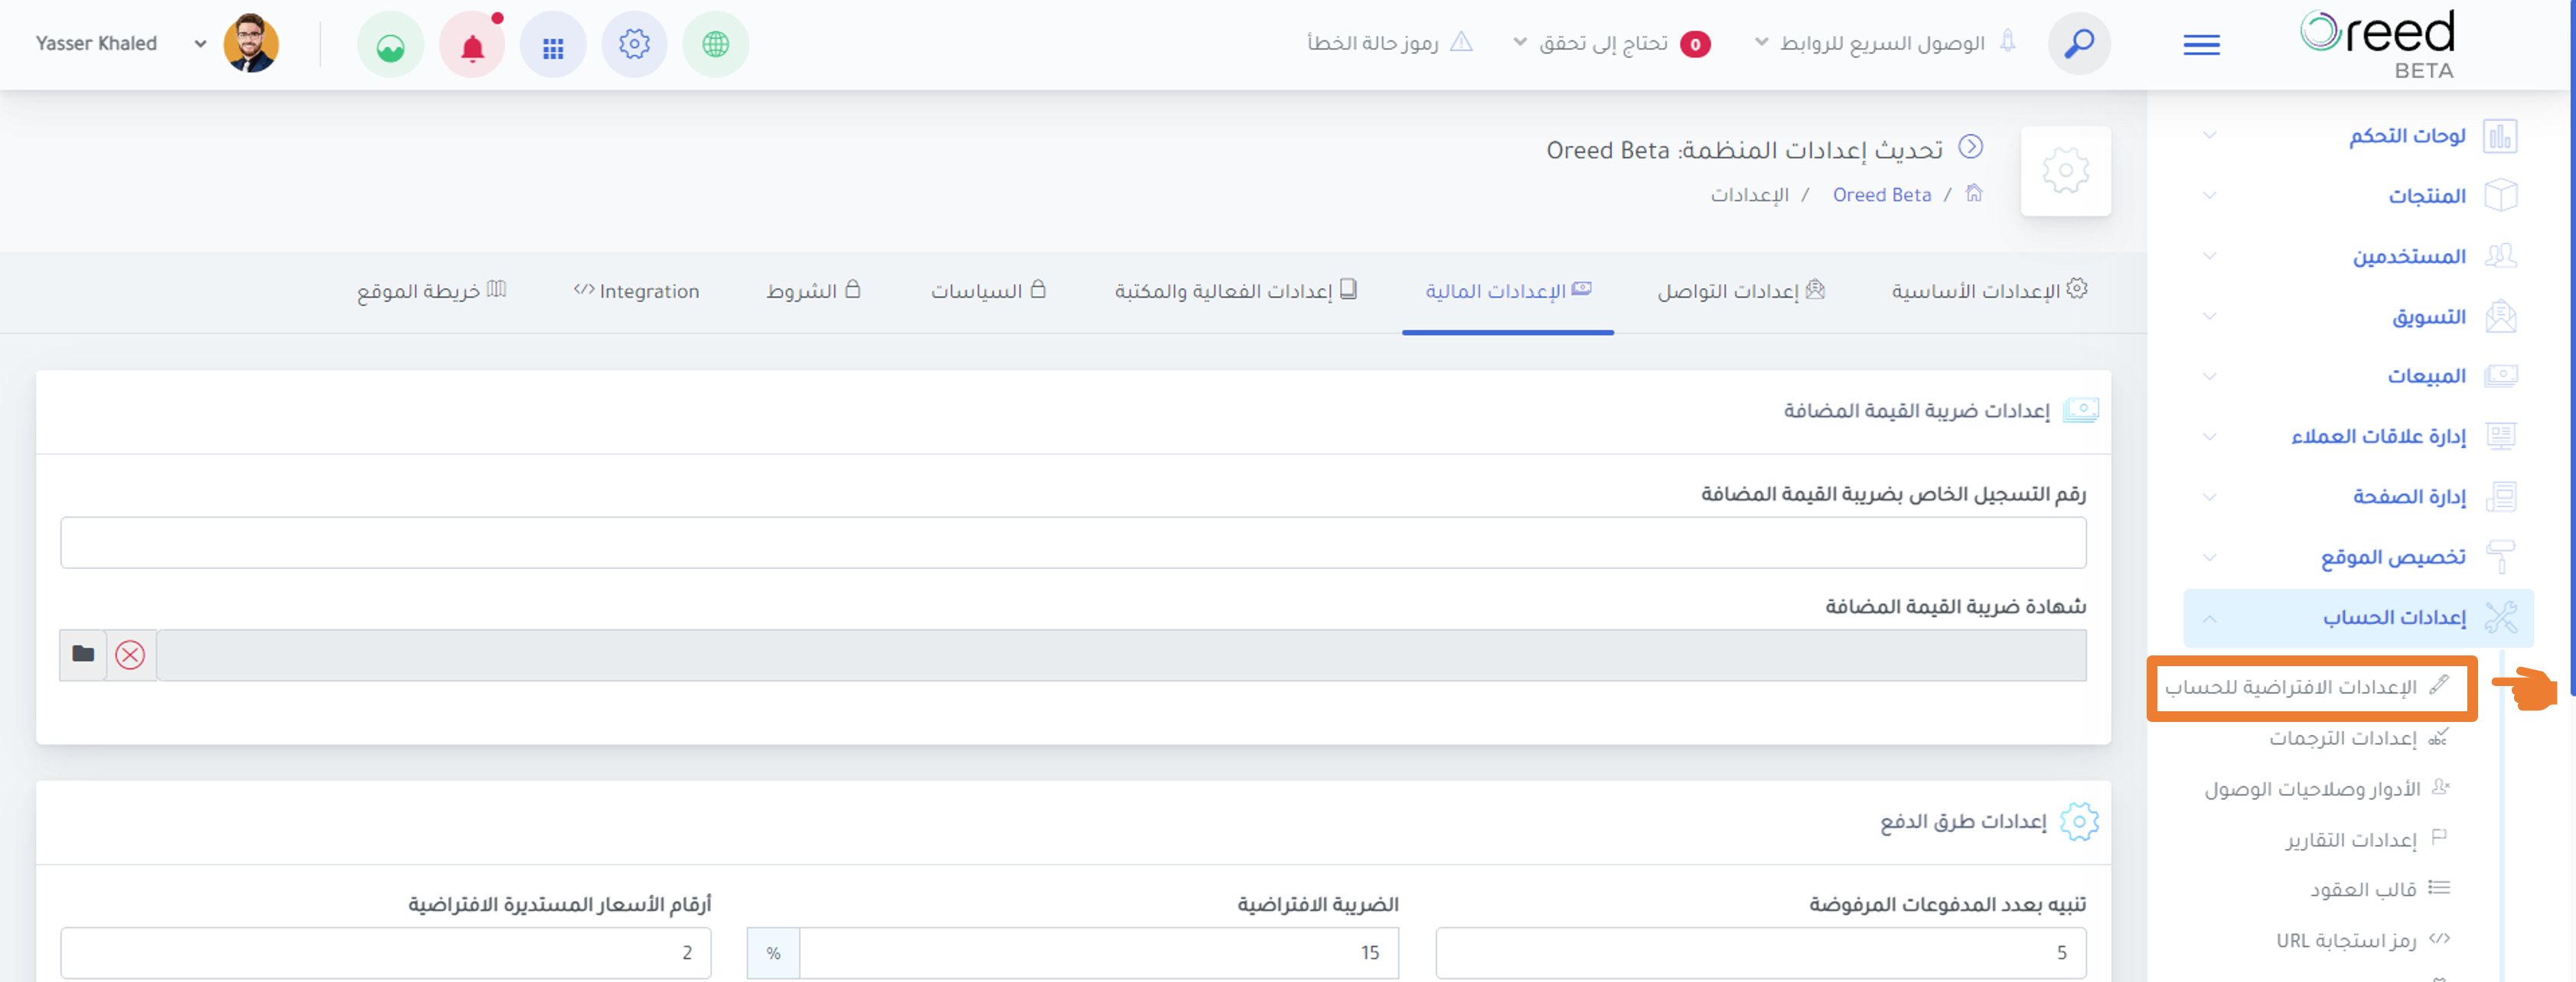Open the apps grid icon
Viewport: 2576px width, 982px height.
point(553,45)
